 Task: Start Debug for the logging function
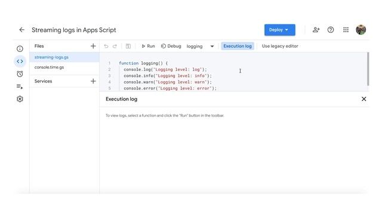click(x=171, y=46)
